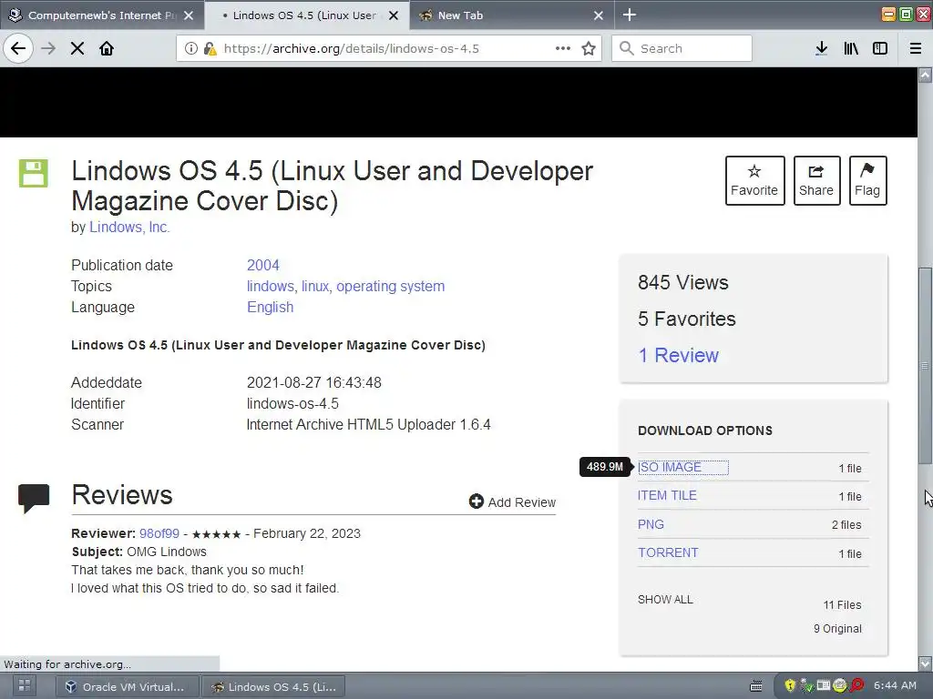This screenshot has width=933, height=699.
Task: Show site information for archive.org
Action: click(190, 49)
